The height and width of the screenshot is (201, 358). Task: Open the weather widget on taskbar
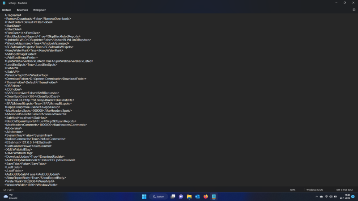[9, 196]
